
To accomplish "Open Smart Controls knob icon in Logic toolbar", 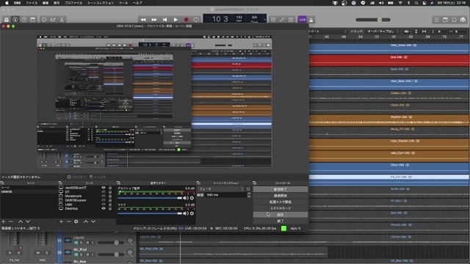I will [44, 20].
